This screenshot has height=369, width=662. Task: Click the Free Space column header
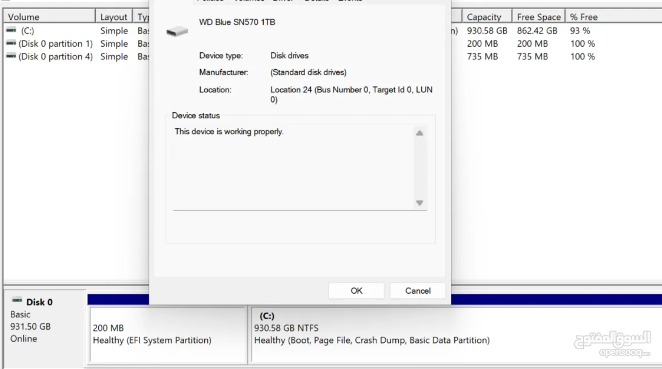click(x=538, y=16)
